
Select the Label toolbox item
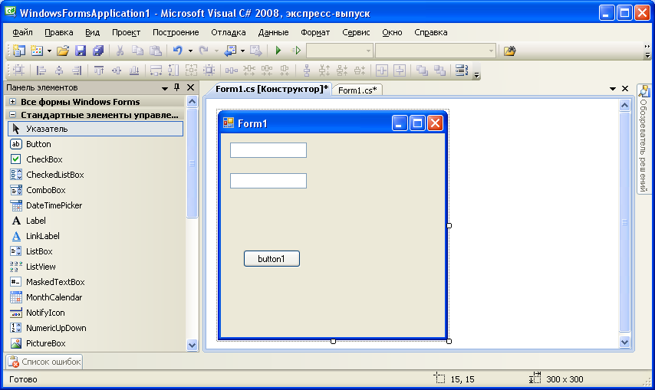[96, 221]
